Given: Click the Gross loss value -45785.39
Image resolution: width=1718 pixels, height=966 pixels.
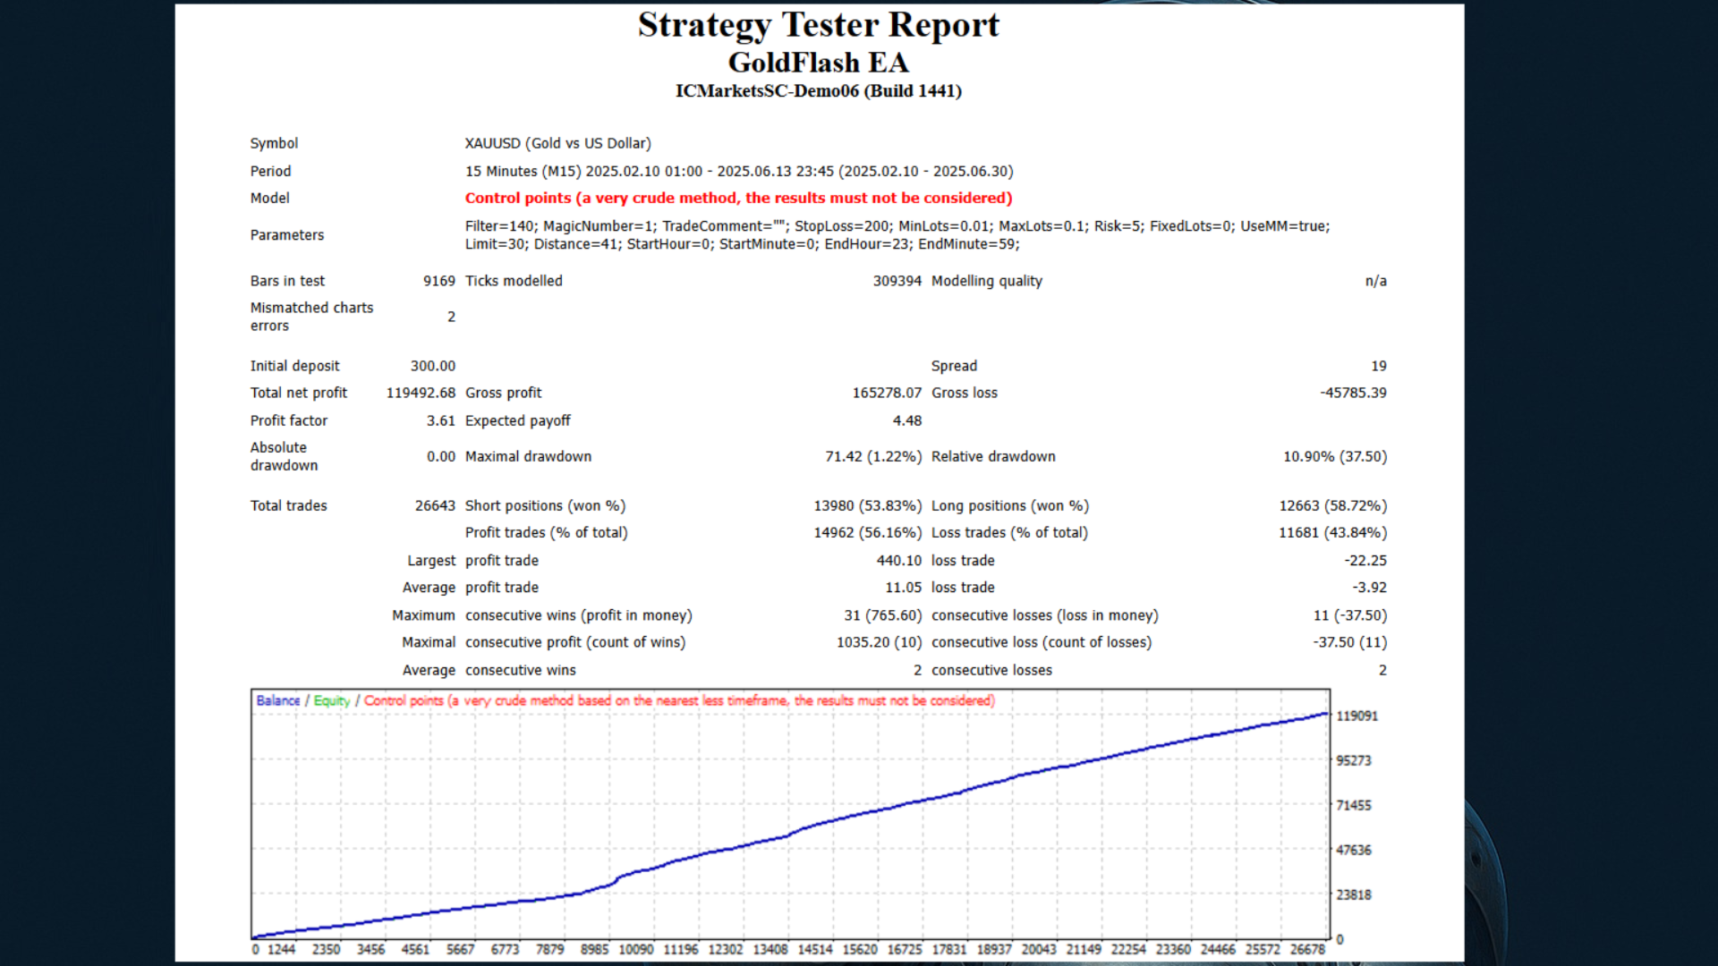Looking at the screenshot, I should tap(1353, 393).
